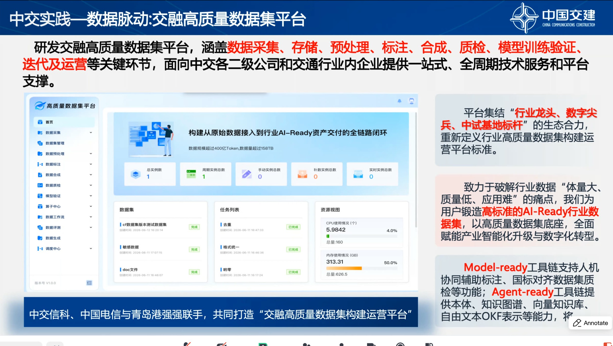The width and height of the screenshot is (613, 346).
Task: Click the 手动实例总数 pencil icon
Action: (x=247, y=174)
